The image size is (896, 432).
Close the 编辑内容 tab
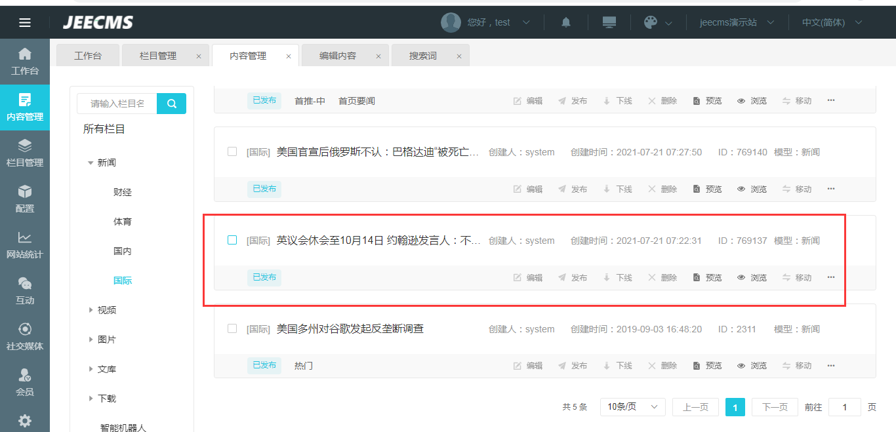pyautogui.click(x=378, y=56)
